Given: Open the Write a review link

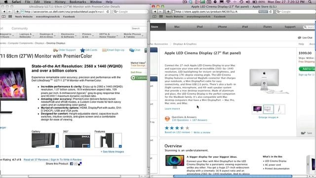Looking at the screenshot, I should click(x=202, y=133).
